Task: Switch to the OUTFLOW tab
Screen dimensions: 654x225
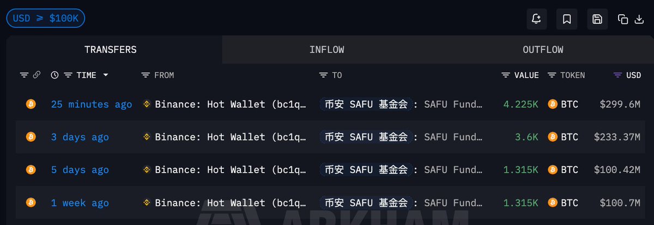Action: coord(543,50)
